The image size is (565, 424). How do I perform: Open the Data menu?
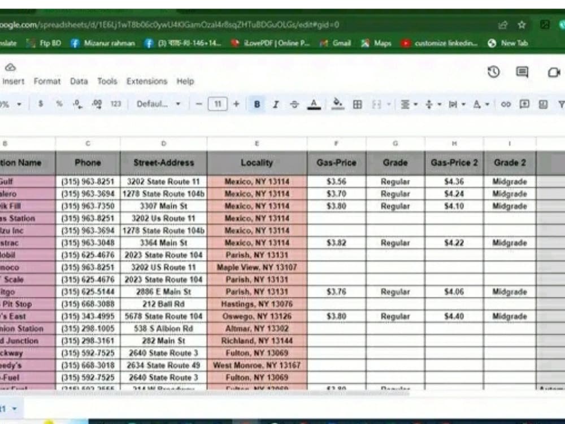point(79,81)
